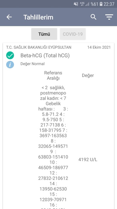
Task: Tap the signal strength bars icon
Action: pyautogui.click(x=87, y=4)
